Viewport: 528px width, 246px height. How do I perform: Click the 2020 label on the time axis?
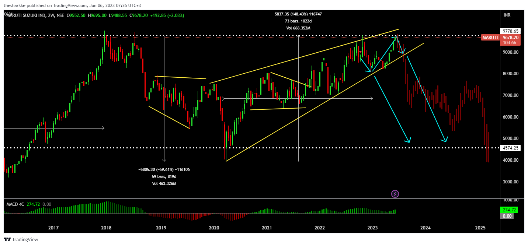(213, 228)
